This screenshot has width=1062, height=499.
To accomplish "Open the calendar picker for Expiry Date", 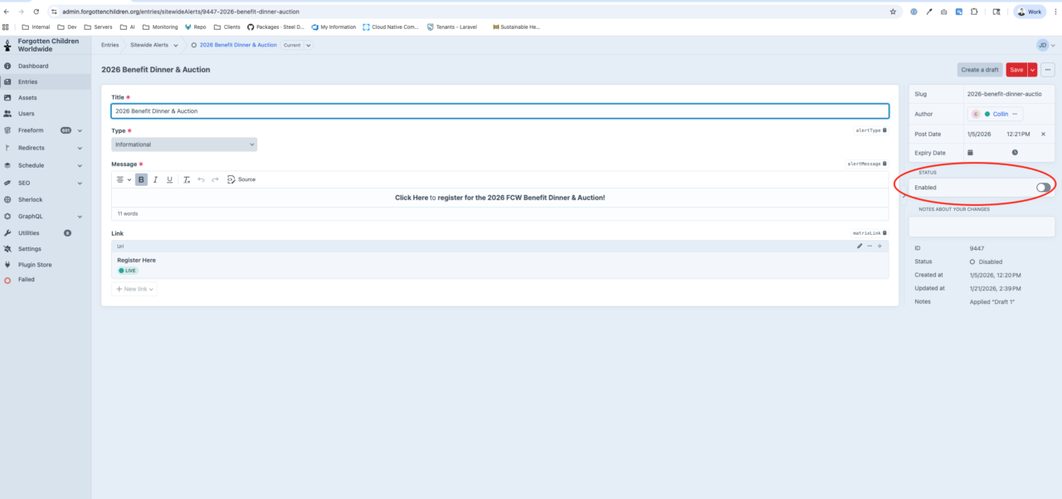I will tap(970, 152).
